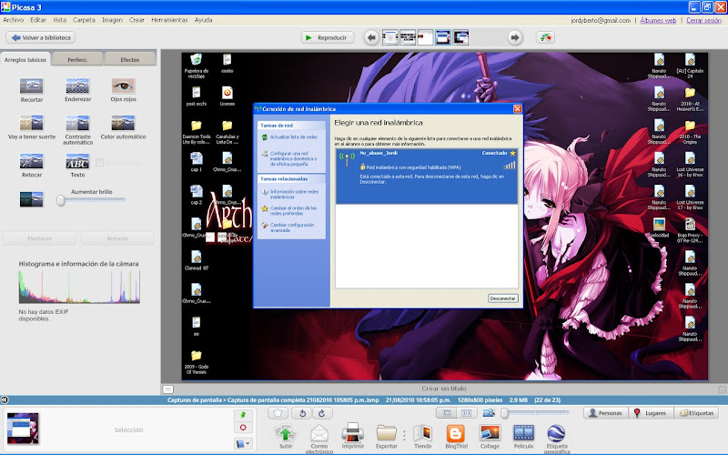Viewport: 728px width, 455px height.
Task: Click Crear un título caption field
Action: pyautogui.click(x=444, y=389)
